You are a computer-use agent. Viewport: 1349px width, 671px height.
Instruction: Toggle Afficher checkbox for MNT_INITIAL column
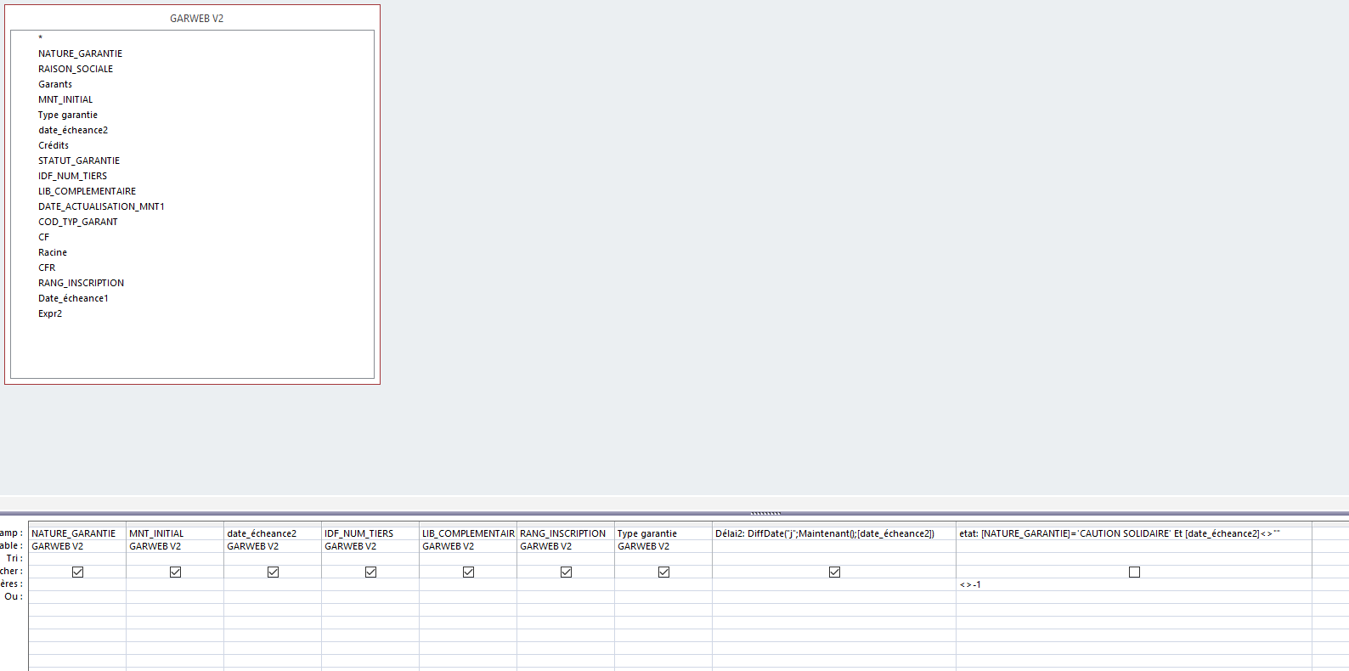pyautogui.click(x=176, y=572)
